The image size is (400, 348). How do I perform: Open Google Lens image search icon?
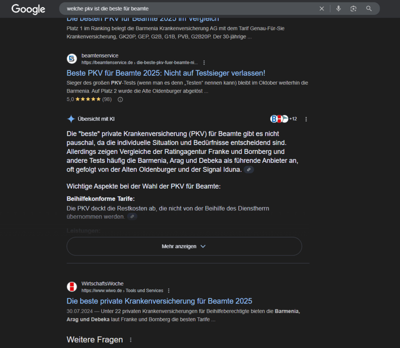[354, 9]
